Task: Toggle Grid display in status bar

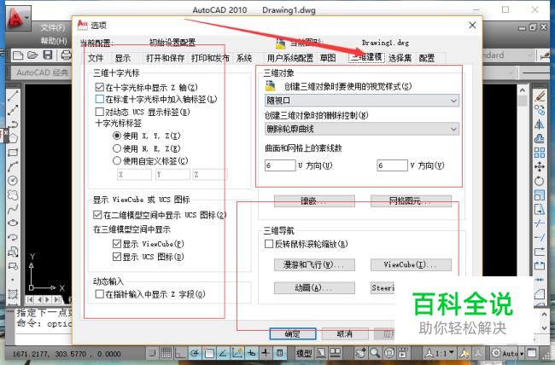Action: pos(166,352)
